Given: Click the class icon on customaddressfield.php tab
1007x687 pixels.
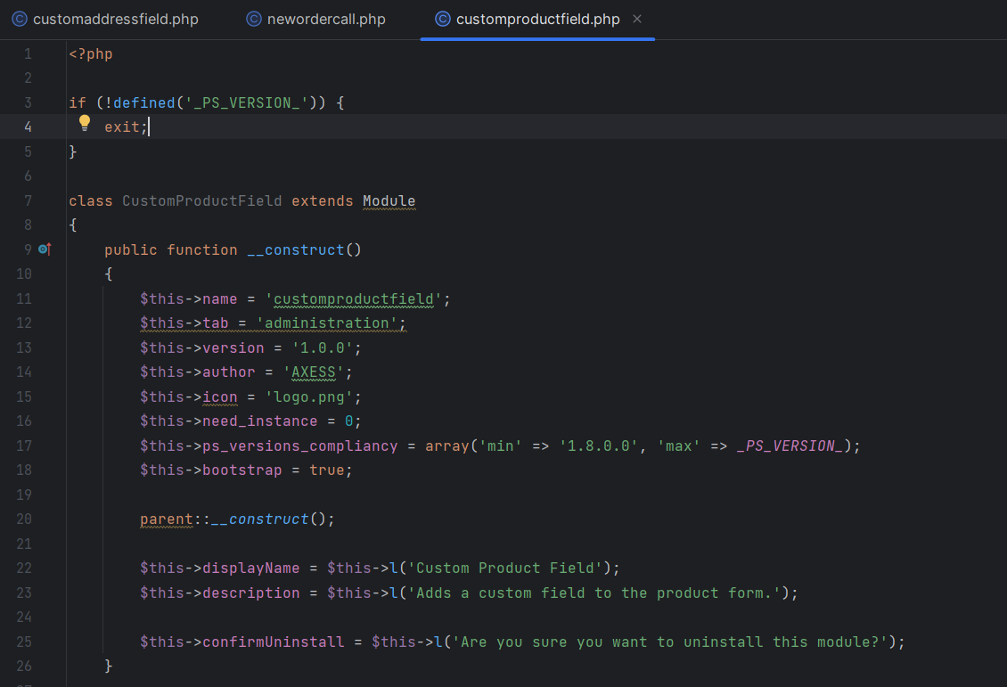Looking at the screenshot, I should (19, 19).
